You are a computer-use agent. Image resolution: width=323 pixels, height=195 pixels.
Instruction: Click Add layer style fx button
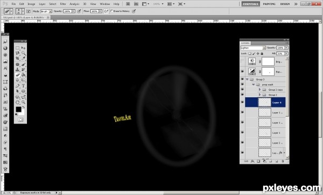point(252,161)
